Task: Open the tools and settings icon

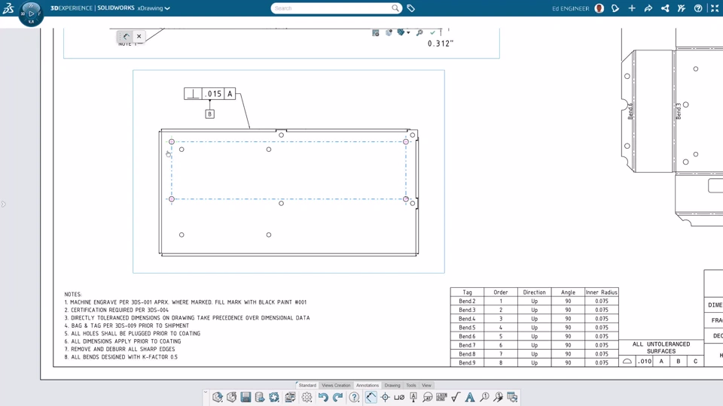Action: [682, 8]
